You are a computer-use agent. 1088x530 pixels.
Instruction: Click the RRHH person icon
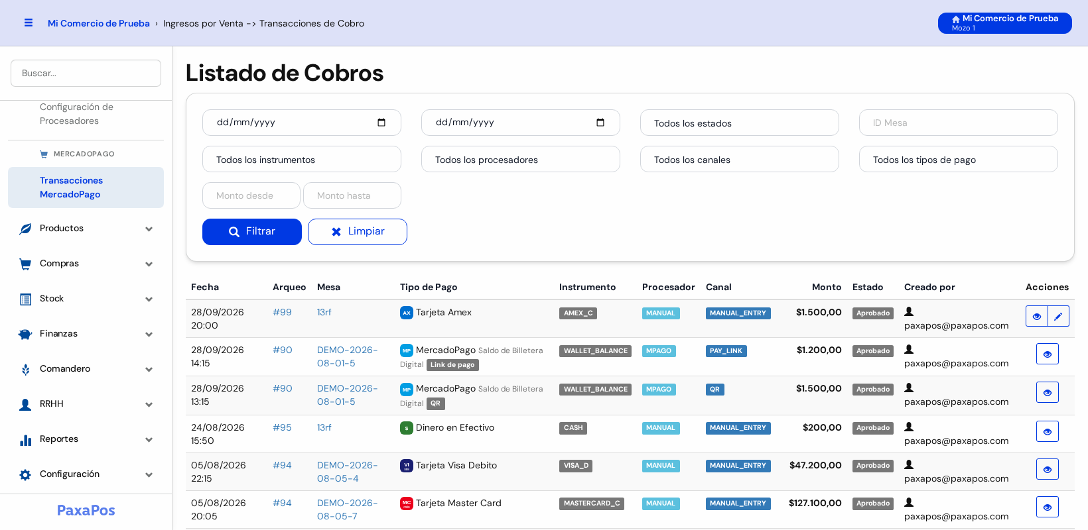pos(25,404)
